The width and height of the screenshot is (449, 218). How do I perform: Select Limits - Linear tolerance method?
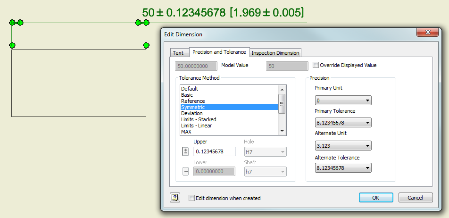229,126
